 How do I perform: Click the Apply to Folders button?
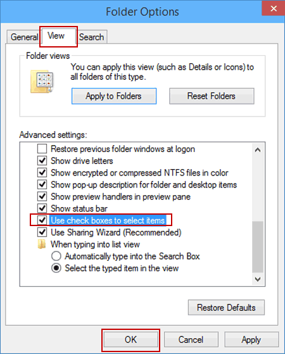(114, 96)
